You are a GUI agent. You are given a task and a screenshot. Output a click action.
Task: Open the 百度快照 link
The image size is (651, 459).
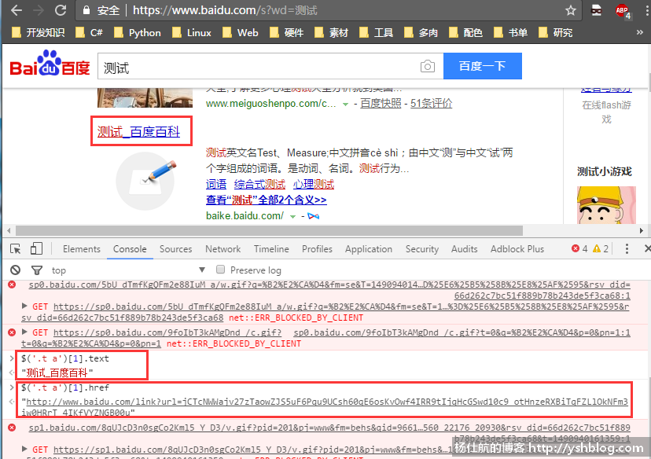pos(381,103)
